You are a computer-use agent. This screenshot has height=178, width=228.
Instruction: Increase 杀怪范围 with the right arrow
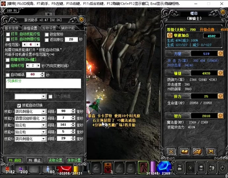tap(38, 44)
